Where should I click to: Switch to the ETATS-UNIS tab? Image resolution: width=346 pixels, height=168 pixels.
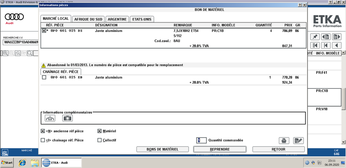coord(142,19)
